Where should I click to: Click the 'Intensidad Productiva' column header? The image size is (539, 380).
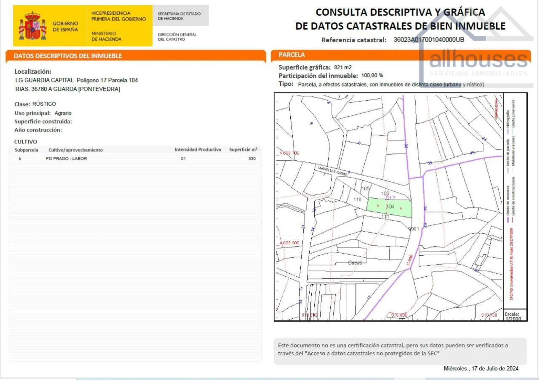[198, 150]
